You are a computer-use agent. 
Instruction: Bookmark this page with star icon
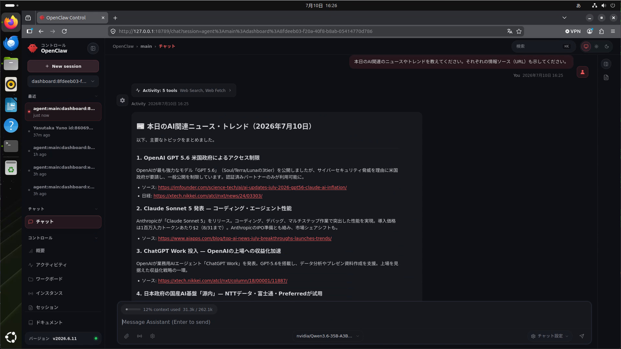(x=519, y=31)
